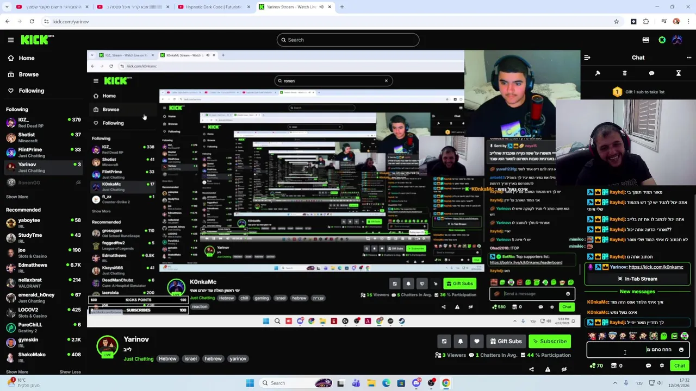Click the gold rank 1 gift badge
Image resolution: width=696 pixels, height=391 pixels.
(x=617, y=92)
